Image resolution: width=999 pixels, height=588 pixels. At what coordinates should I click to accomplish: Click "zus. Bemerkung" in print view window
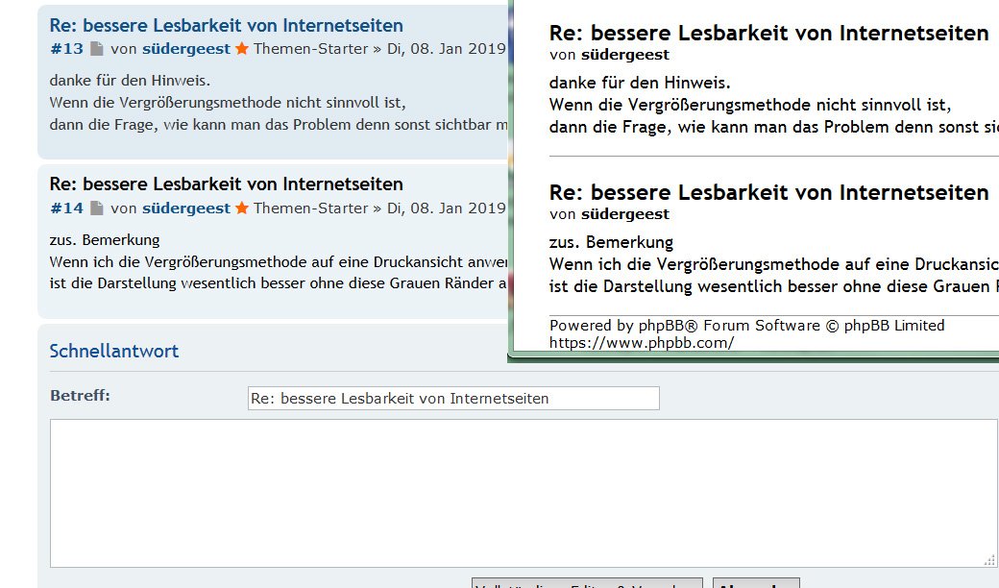tap(611, 242)
